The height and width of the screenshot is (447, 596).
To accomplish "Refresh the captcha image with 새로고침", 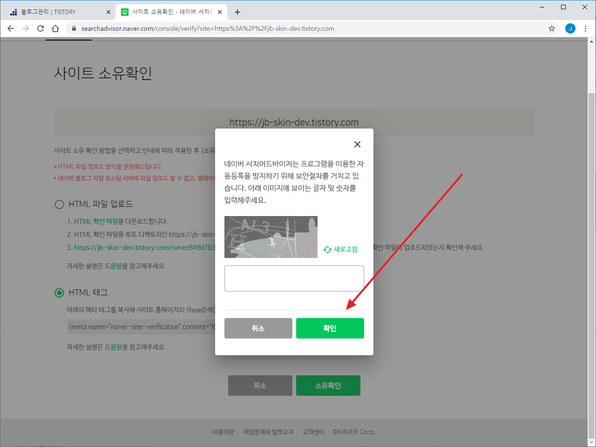I will 340,250.
